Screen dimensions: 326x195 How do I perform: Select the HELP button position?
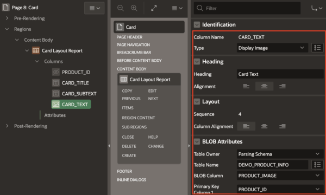(x=153, y=137)
